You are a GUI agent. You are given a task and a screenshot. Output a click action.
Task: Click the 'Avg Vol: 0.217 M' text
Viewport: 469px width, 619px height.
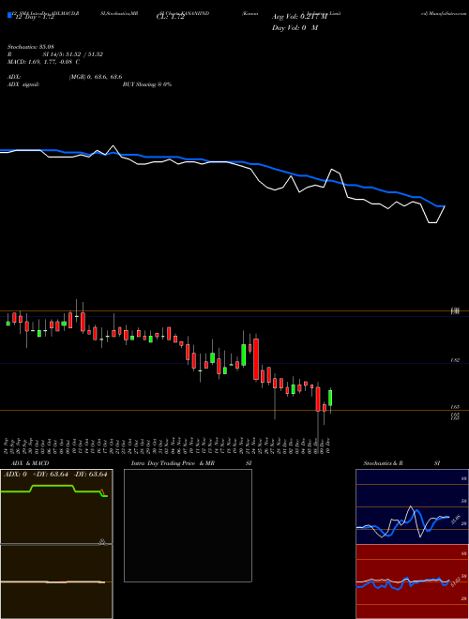tap(299, 17)
